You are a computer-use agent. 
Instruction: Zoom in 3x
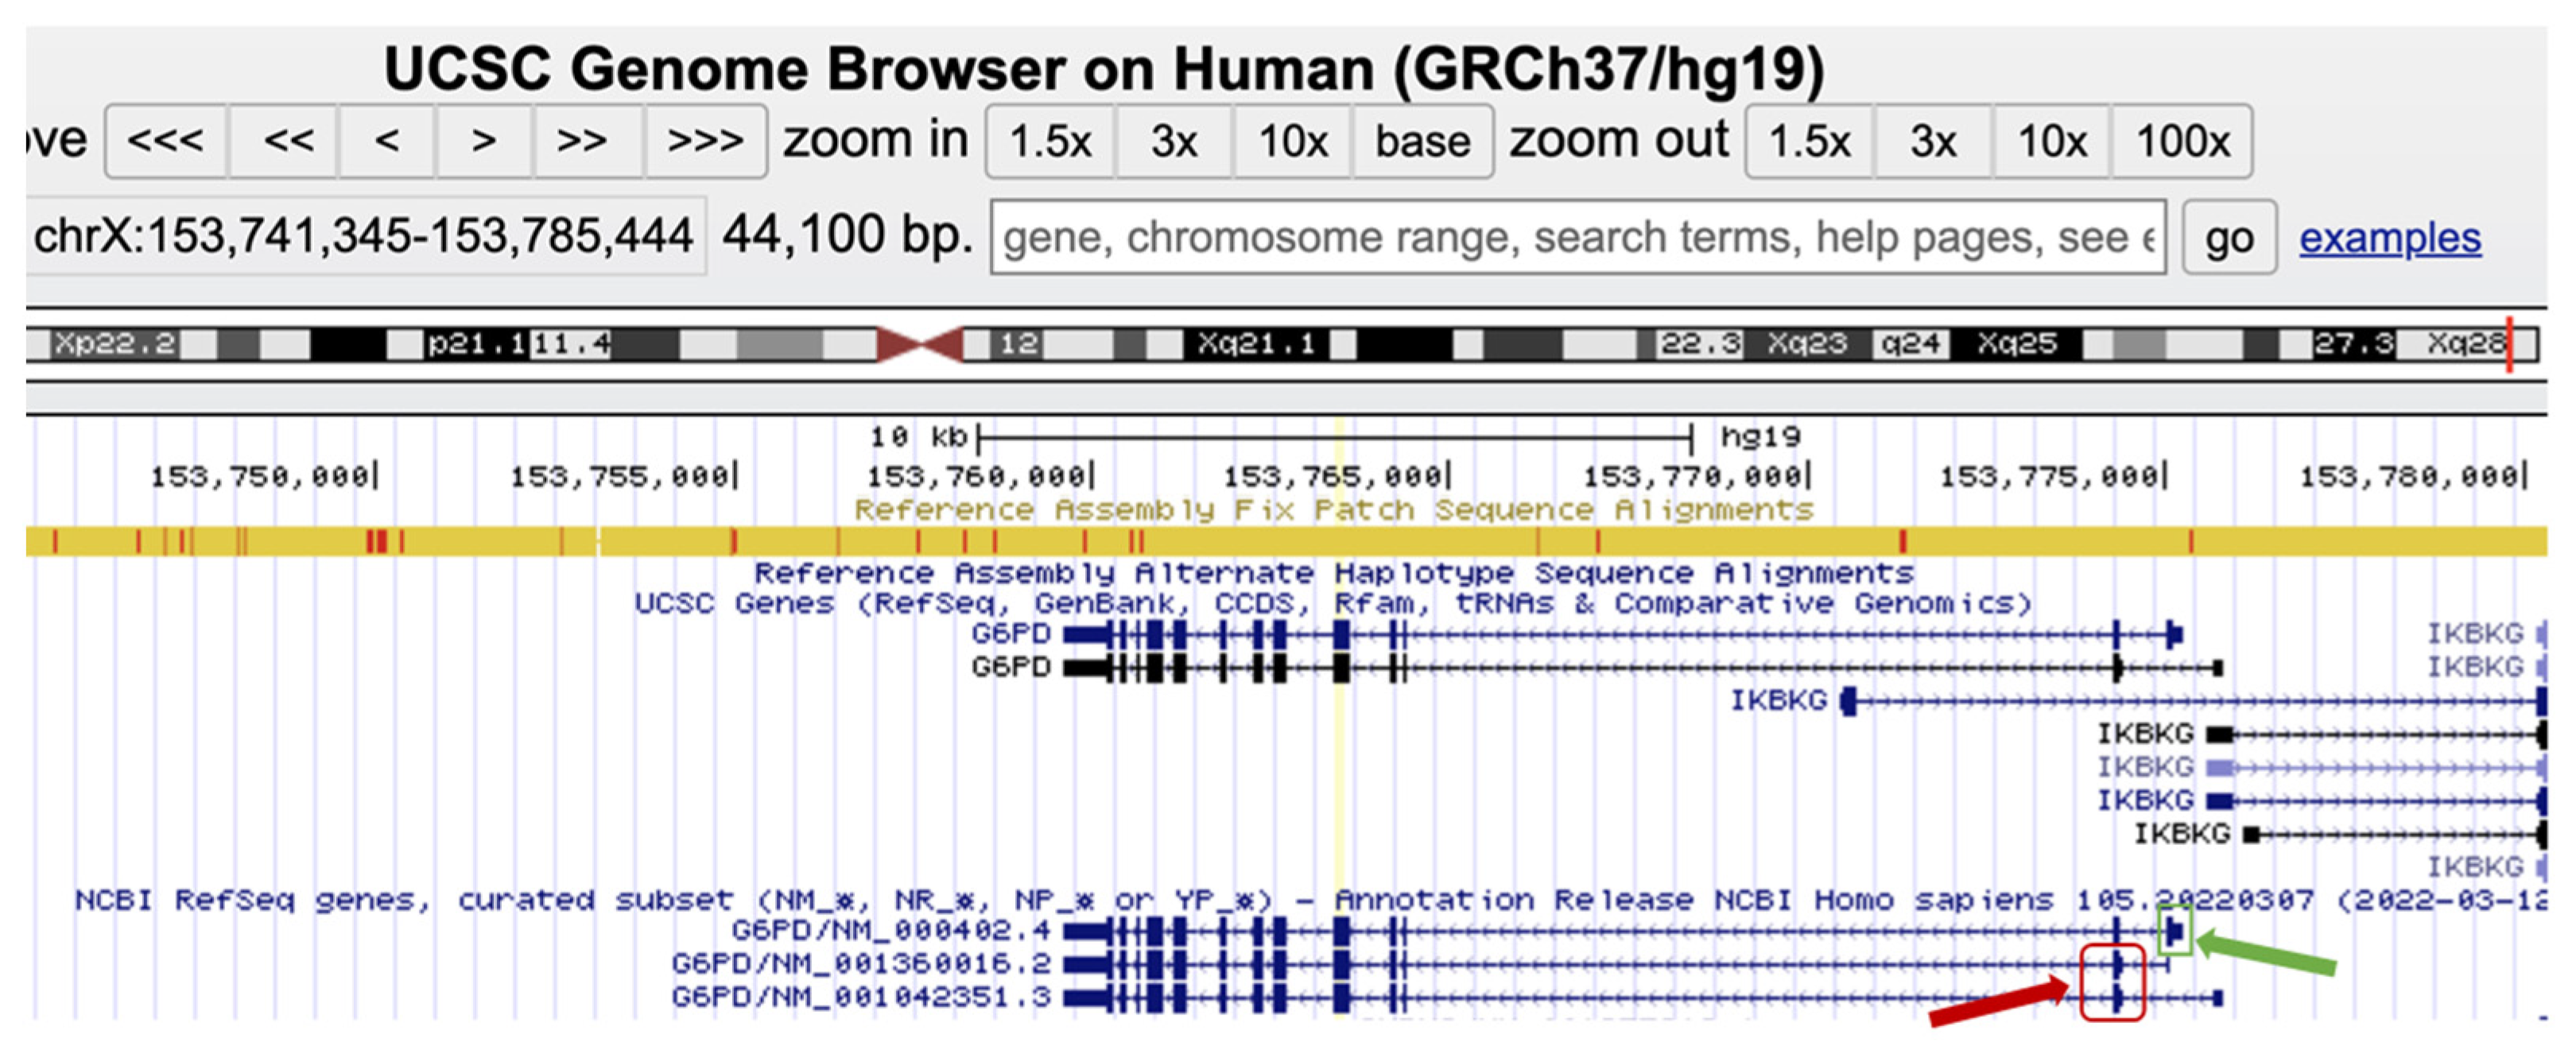pos(1173,141)
